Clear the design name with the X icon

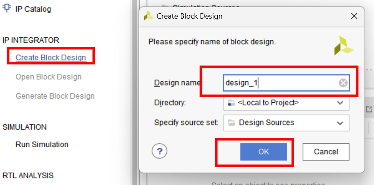343,83
